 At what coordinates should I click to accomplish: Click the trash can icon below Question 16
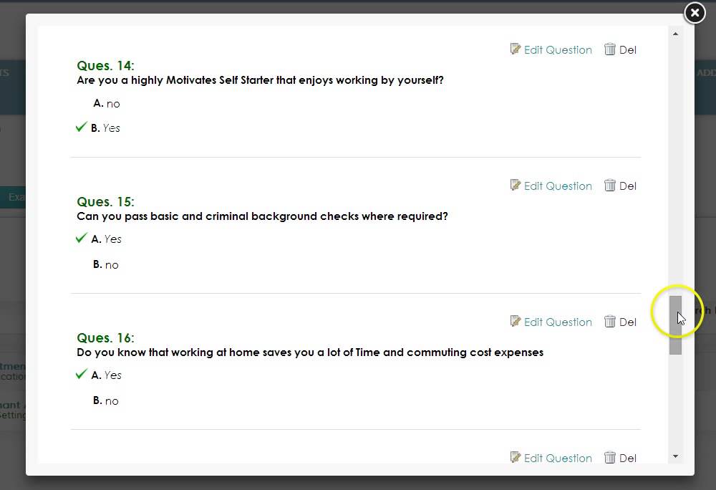click(x=610, y=457)
